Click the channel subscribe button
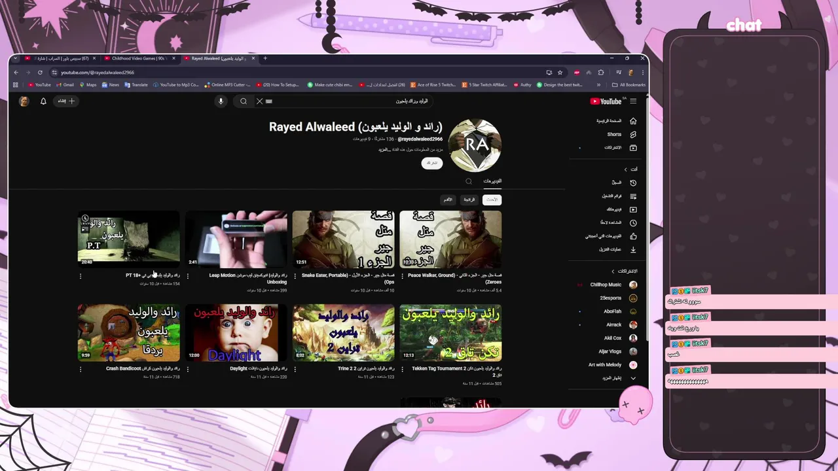Image resolution: width=838 pixels, height=471 pixels. tap(432, 163)
